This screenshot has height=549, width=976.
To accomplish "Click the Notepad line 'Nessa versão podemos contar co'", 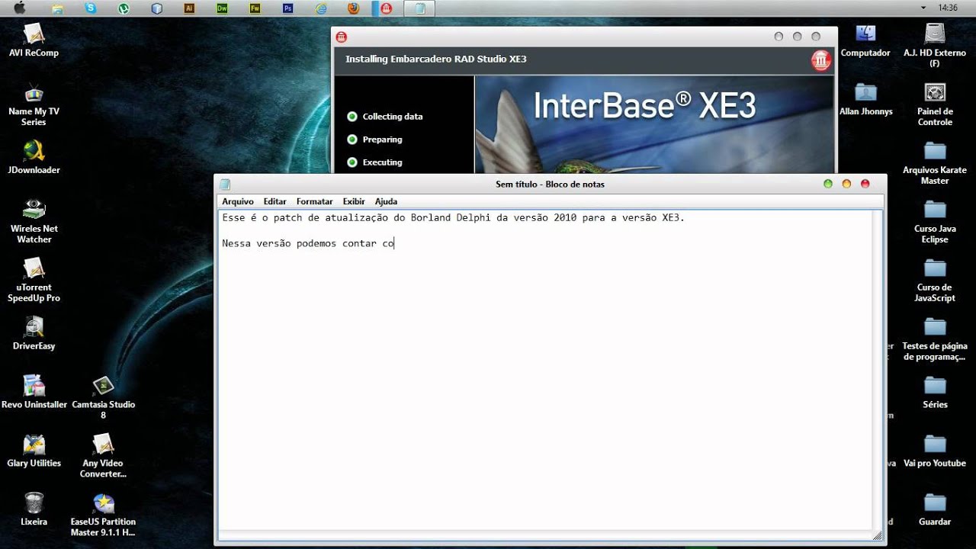I will pos(308,244).
